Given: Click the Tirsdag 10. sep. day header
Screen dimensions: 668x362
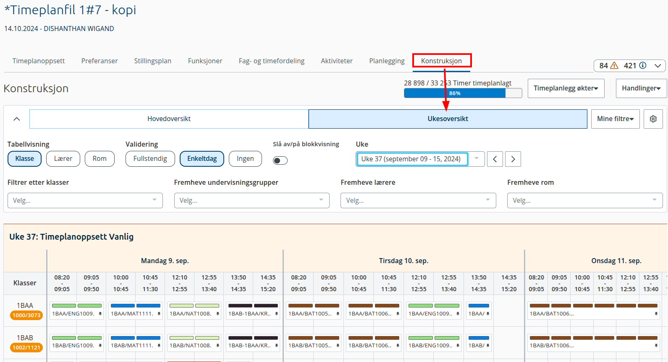Looking at the screenshot, I should click(404, 261).
